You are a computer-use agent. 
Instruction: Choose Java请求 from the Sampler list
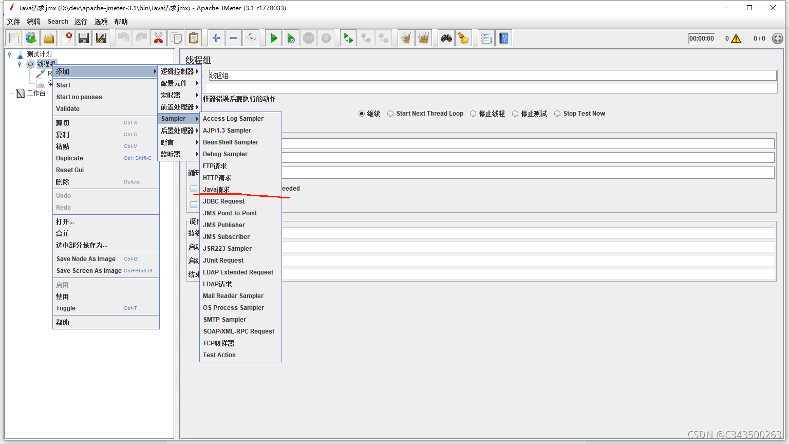240,190
